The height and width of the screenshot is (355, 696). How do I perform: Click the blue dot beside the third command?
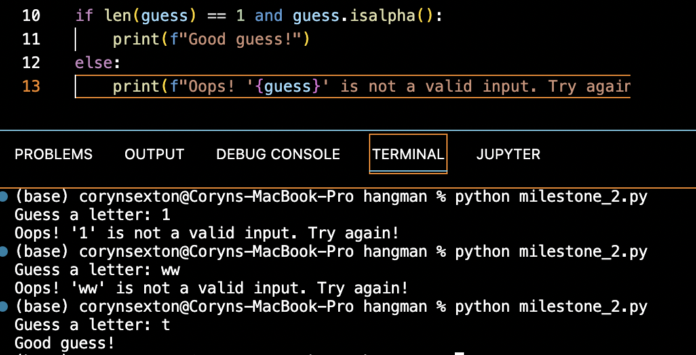pyautogui.click(x=3, y=307)
